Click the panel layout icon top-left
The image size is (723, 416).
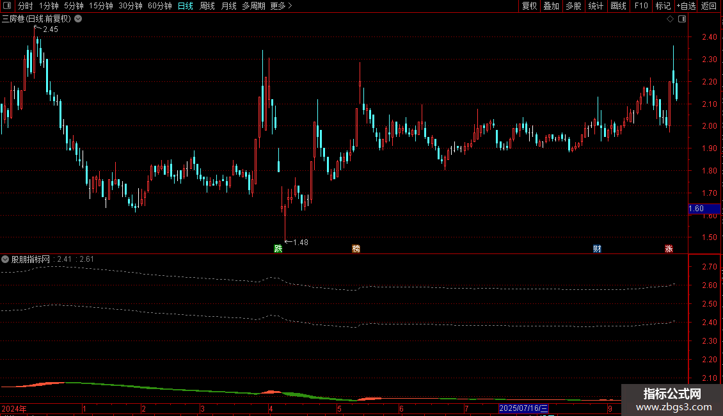click(x=8, y=6)
